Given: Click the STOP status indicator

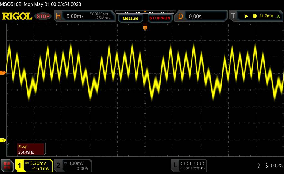Looking at the screenshot, I should pyautogui.click(x=43, y=16).
